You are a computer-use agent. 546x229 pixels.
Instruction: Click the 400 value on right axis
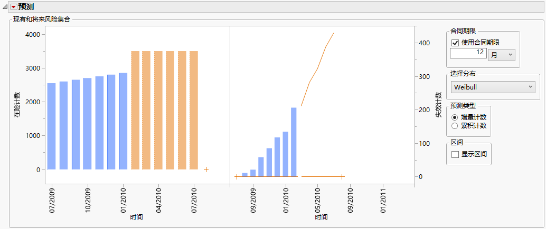[x=425, y=43]
